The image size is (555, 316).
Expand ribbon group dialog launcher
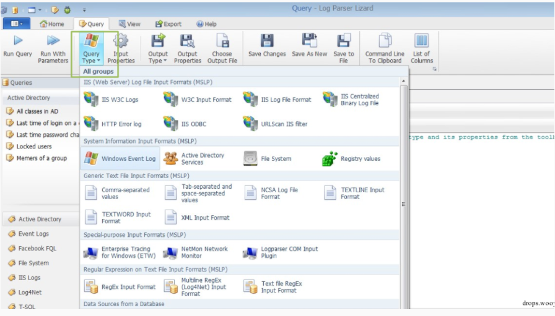click(x=434, y=69)
